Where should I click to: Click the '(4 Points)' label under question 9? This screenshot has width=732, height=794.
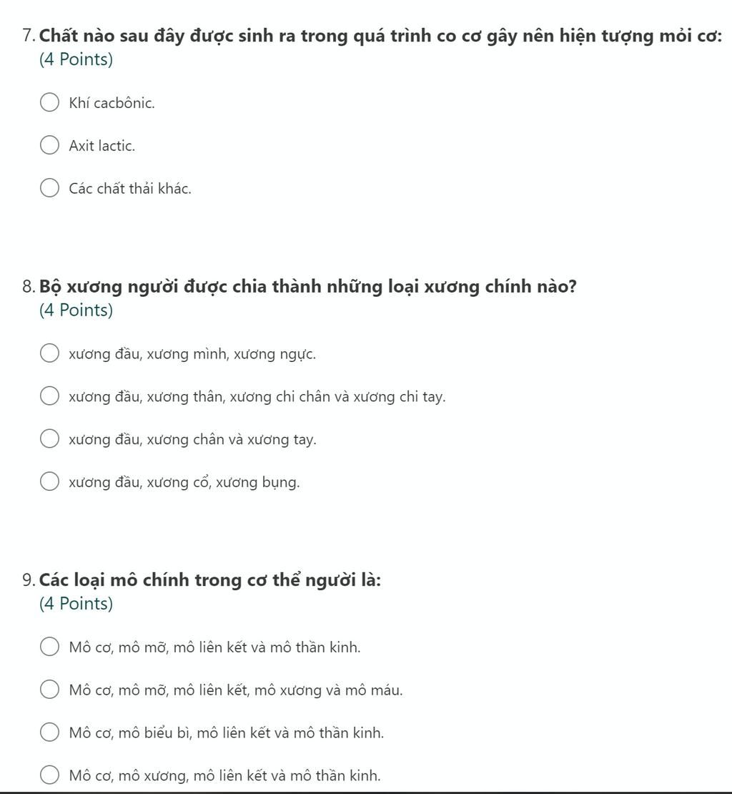click(76, 604)
